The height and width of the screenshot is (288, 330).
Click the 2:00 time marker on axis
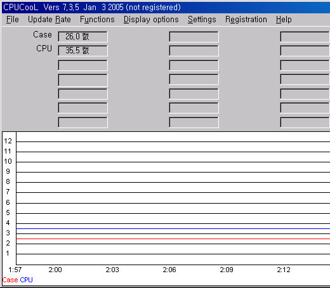point(55,270)
